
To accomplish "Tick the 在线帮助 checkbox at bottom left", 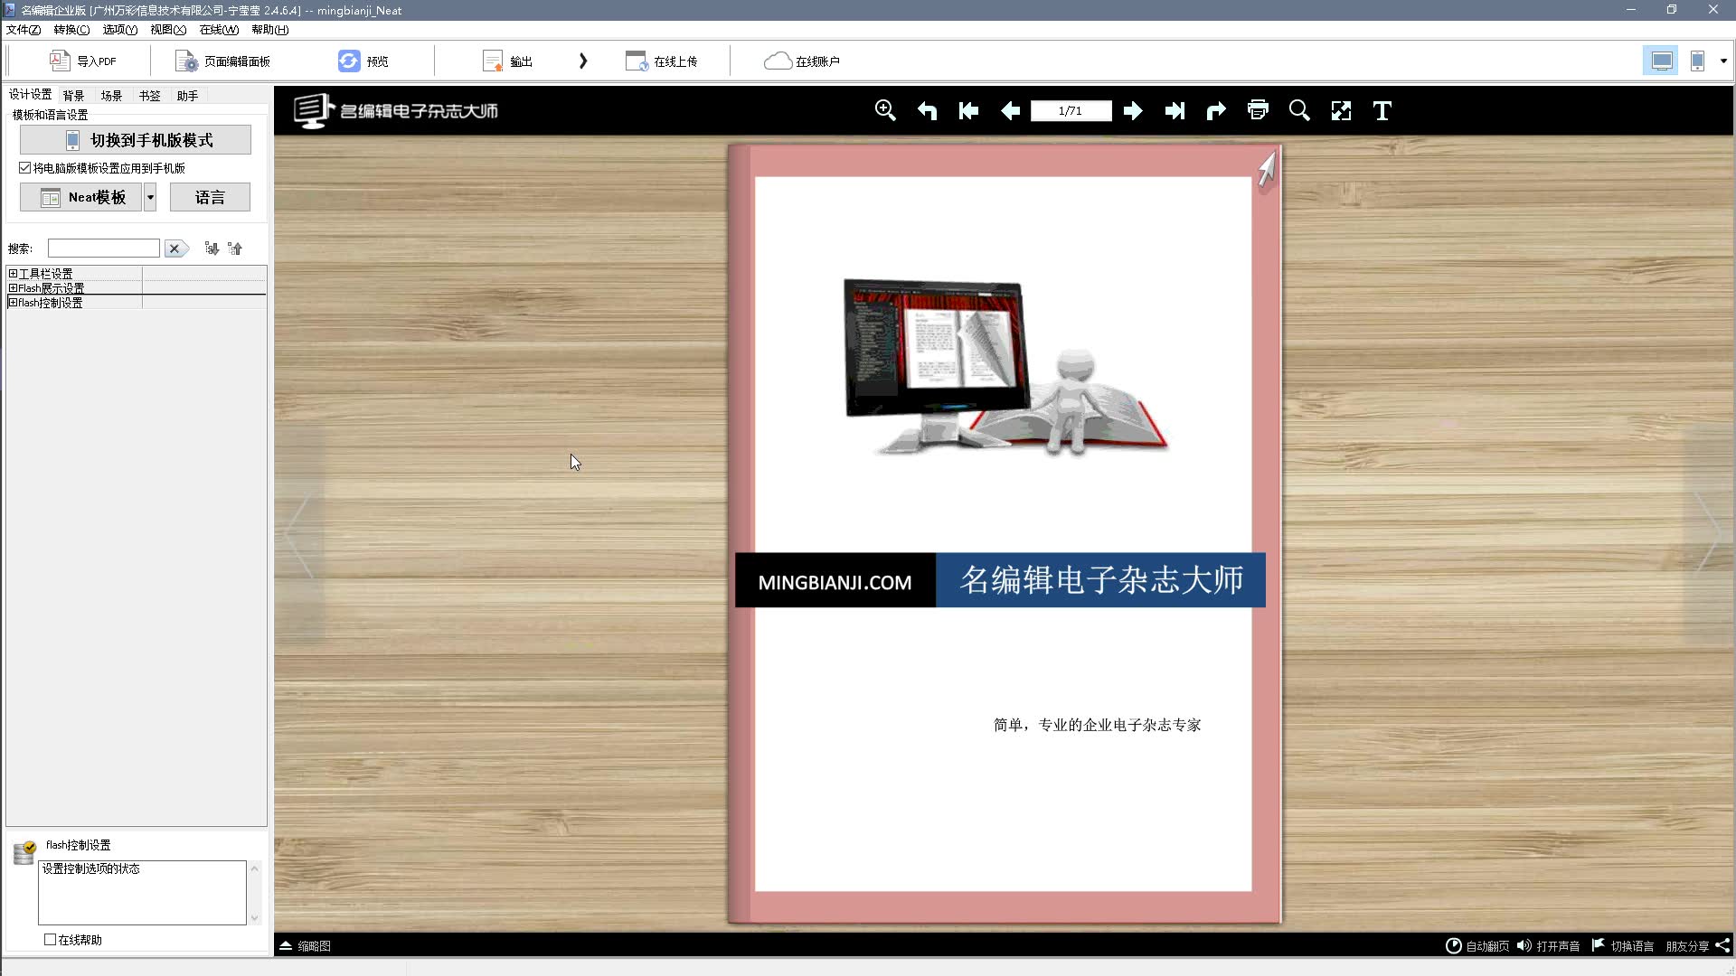I will [x=50, y=940].
